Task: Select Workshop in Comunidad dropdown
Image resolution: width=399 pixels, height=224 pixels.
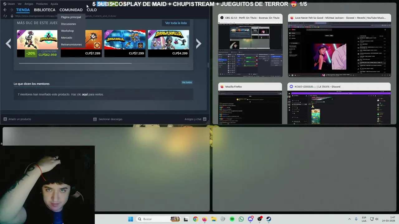Action: pos(67,31)
